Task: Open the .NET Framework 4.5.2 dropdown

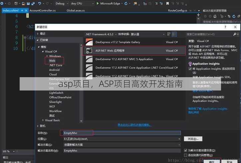Action: pyautogui.click(x=101, y=34)
